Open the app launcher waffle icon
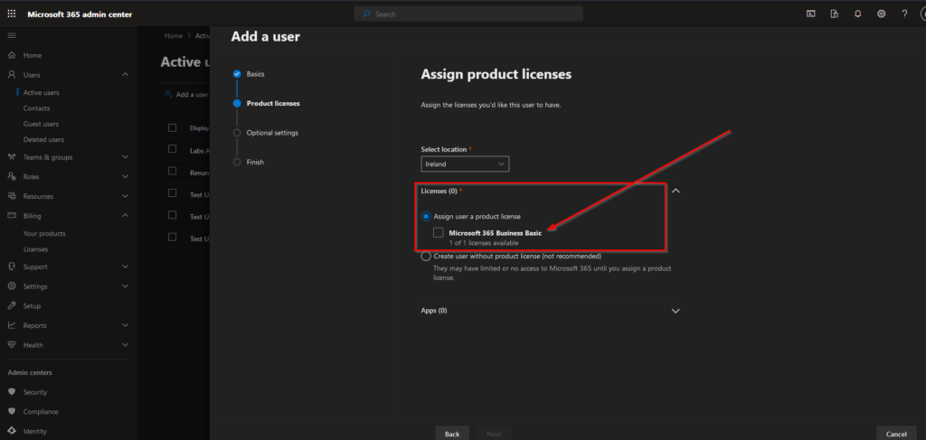The height and width of the screenshot is (440, 926). coord(12,14)
